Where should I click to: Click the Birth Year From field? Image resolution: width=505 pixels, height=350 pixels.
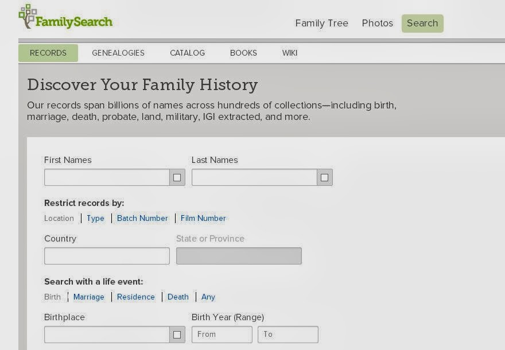[x=222, y=335]
